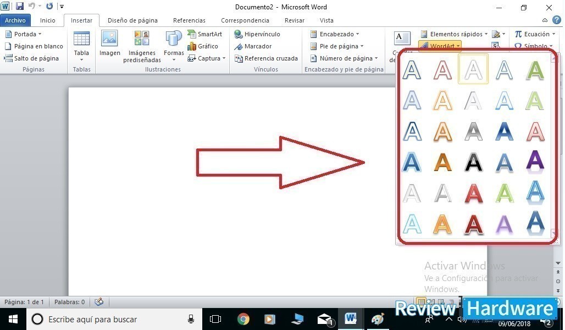Click the Select Browse Object circle button
565x330 pixels.
coord(558,281)
